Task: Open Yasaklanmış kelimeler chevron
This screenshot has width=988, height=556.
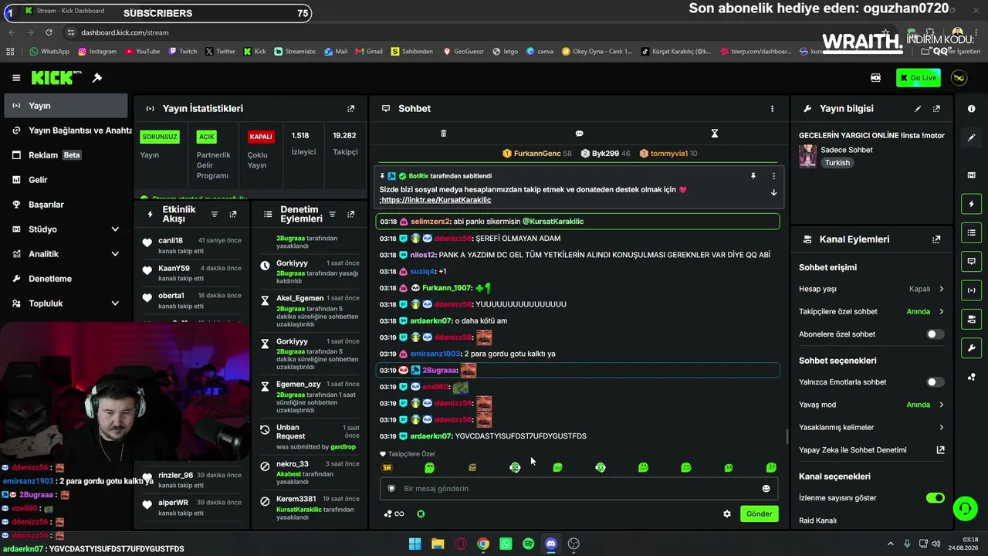Action: pos(941,428)
